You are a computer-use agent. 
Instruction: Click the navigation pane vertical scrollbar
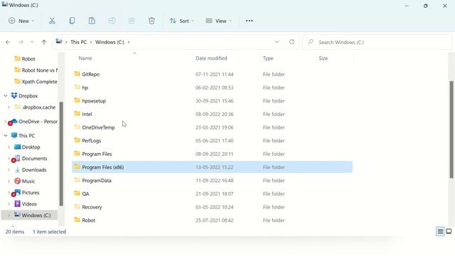(61, 154)
